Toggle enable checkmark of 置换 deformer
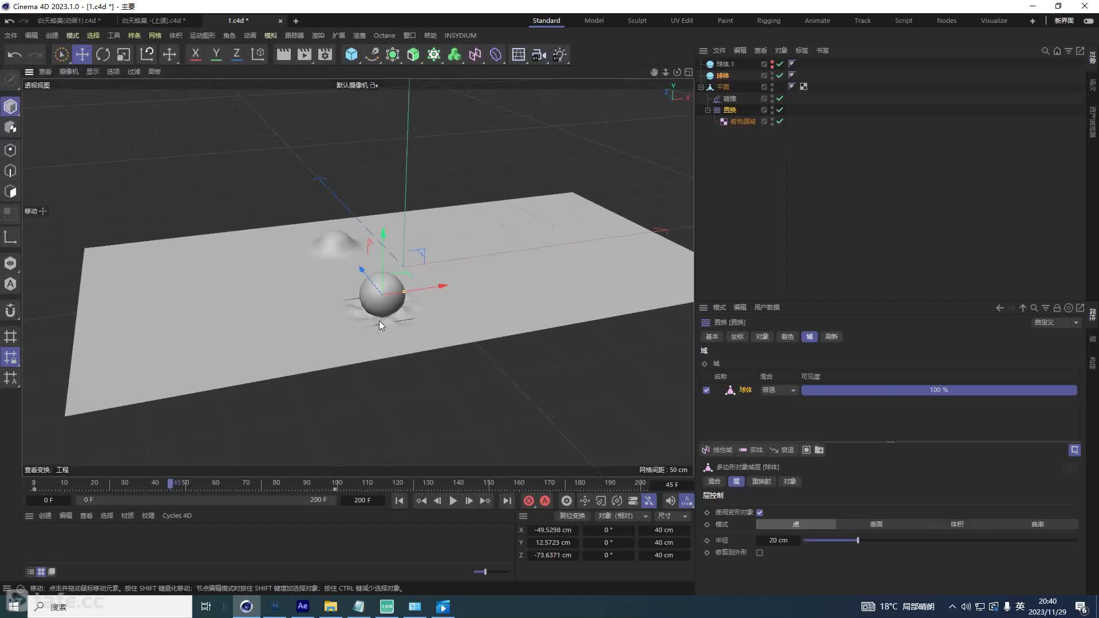1099x618 pixels. click(x=780, y=110)
